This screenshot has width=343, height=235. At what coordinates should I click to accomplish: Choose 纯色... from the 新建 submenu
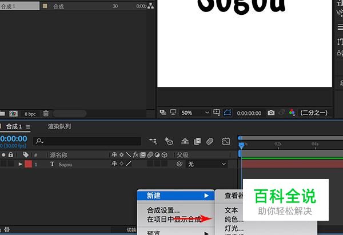click(234, 219)
